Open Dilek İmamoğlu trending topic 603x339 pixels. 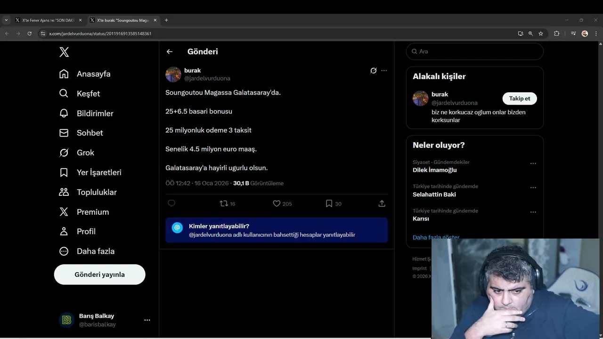coord(434,170)
